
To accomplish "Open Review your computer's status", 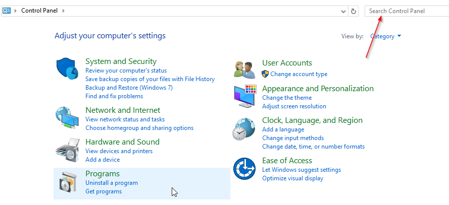I will pos(126,71).
